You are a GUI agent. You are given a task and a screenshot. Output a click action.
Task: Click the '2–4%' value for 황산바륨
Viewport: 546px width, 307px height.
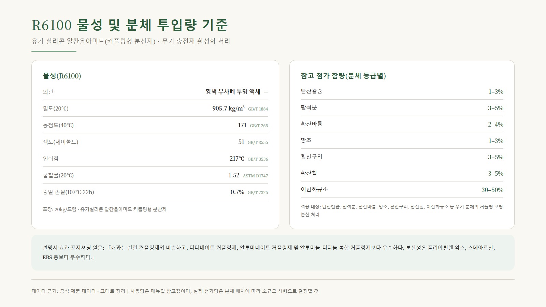tap(495, 125)
